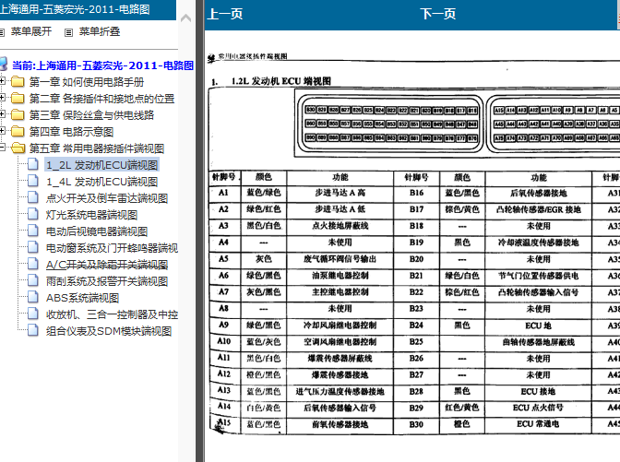Click the 菜单展开 expand-menu icon
Screen dimensions: 620x462
[x=2, y=32]
